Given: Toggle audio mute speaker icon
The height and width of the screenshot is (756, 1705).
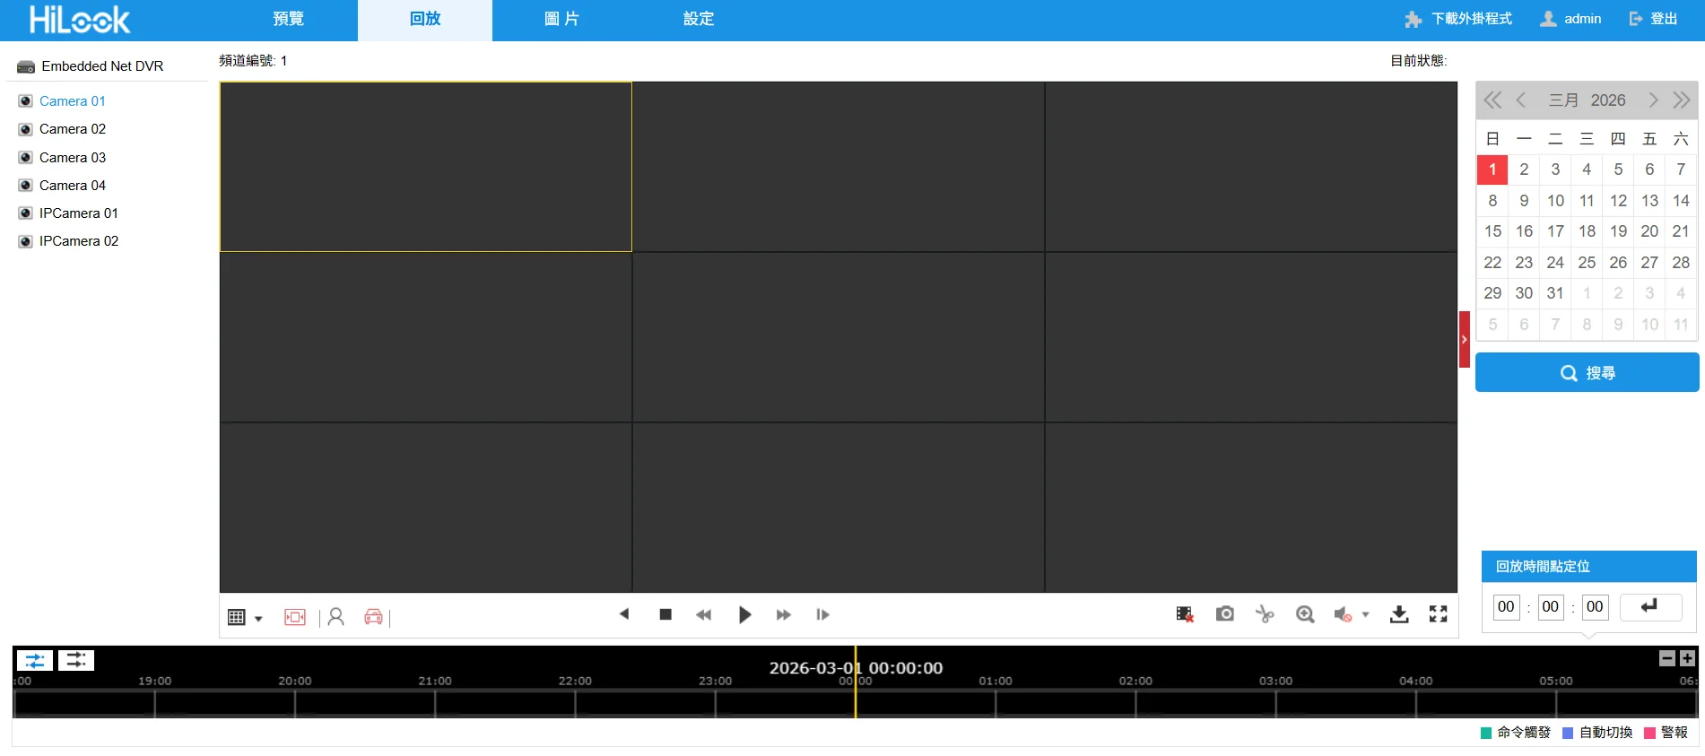Looking at the screenshot, I should pyautogui.click(x=1343, y=614).
